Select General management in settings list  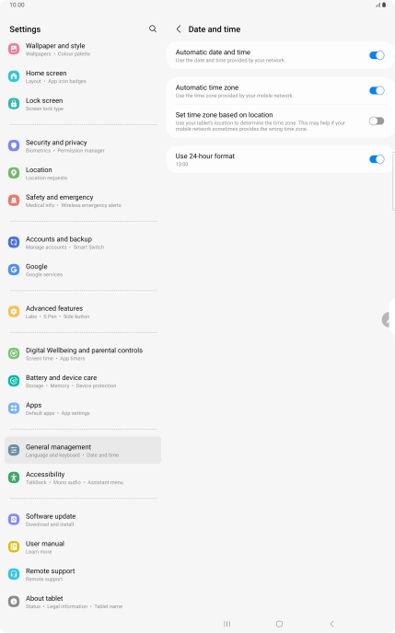(x=83, y=450)
